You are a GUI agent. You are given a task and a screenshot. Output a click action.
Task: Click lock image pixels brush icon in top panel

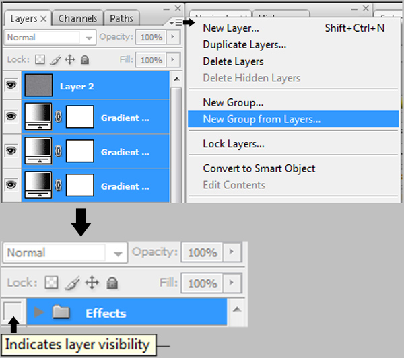pyautogui.click(x=55, y=60)
